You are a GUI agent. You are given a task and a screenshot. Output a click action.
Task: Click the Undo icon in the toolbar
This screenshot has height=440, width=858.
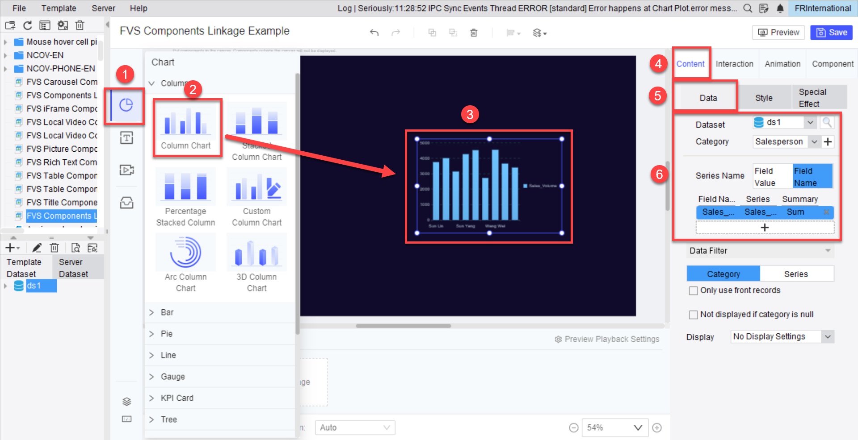coord(374,32)
